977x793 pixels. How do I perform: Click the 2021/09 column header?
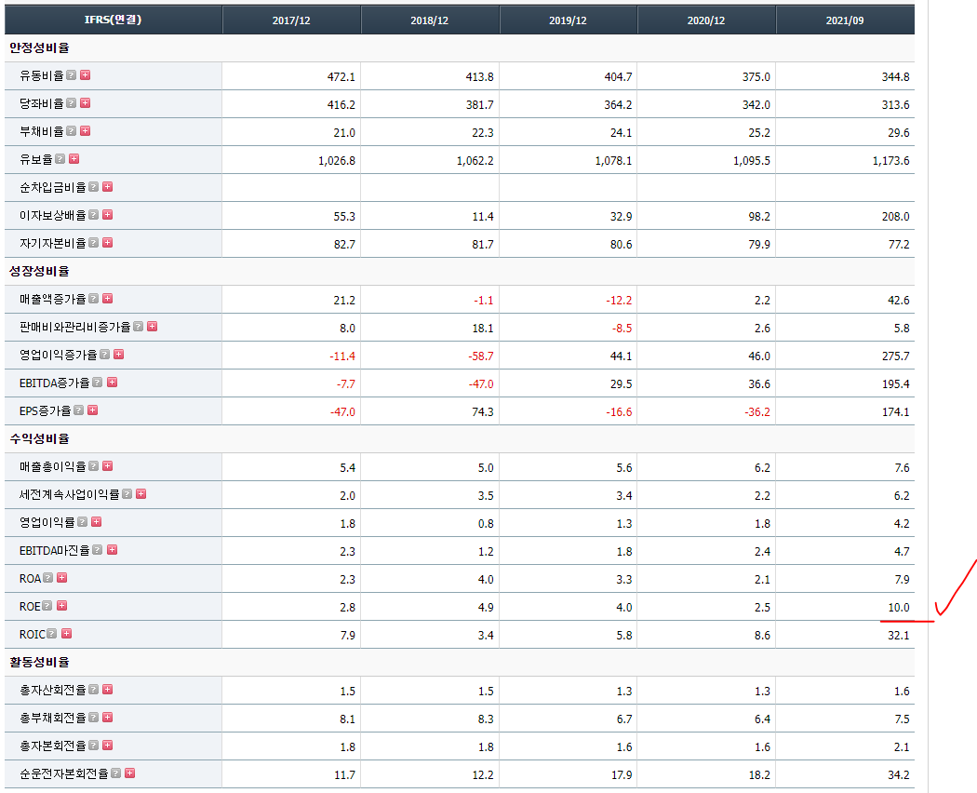click(845, 20)
